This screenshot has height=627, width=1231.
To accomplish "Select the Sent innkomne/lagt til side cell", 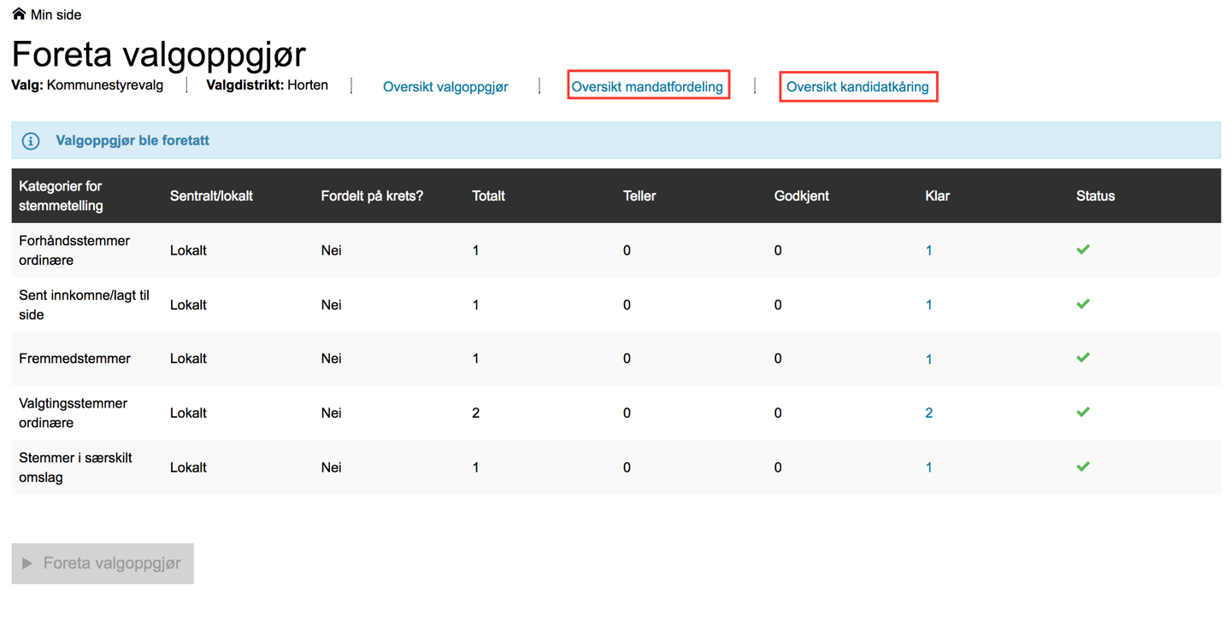I will pos(84,305).
